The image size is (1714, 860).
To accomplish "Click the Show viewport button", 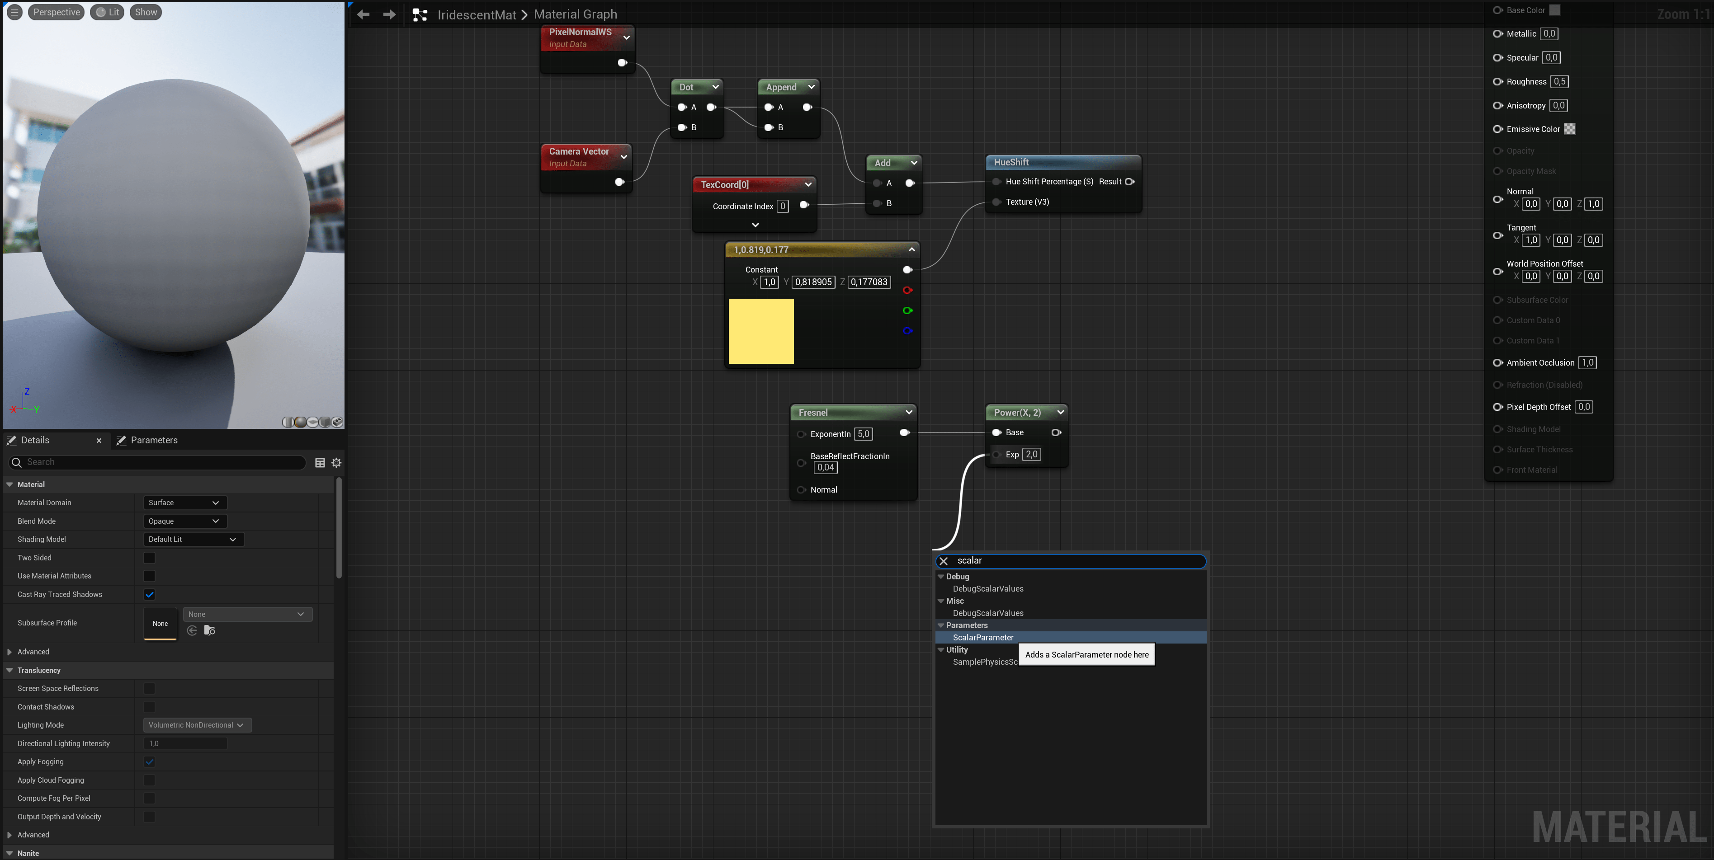I will [x=146, y=12].
